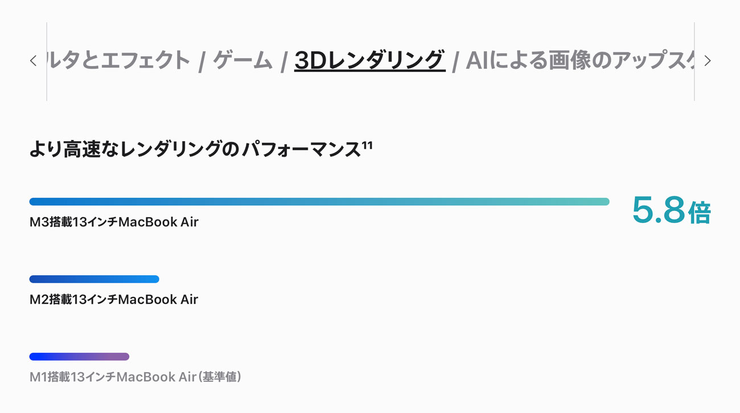The width and height of the screenshot is (740, 413).
Task: Open the partially visible ルタとエフェクト tab
Action: pyautogui.click(x=118, y=61)
